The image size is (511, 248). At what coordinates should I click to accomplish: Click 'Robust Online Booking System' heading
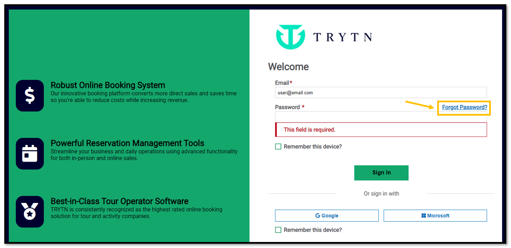[x=108, y=85]
